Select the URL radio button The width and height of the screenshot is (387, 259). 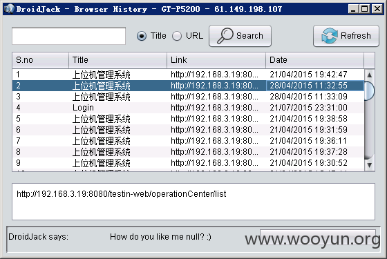[x=177, y=36]
